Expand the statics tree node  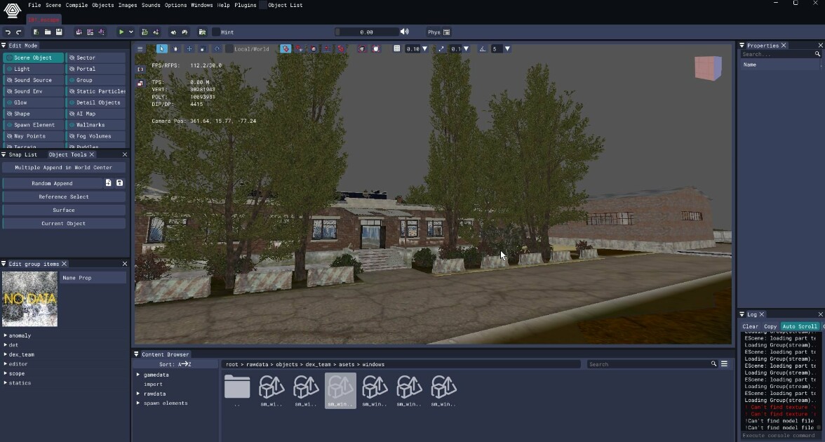[6, 382]
